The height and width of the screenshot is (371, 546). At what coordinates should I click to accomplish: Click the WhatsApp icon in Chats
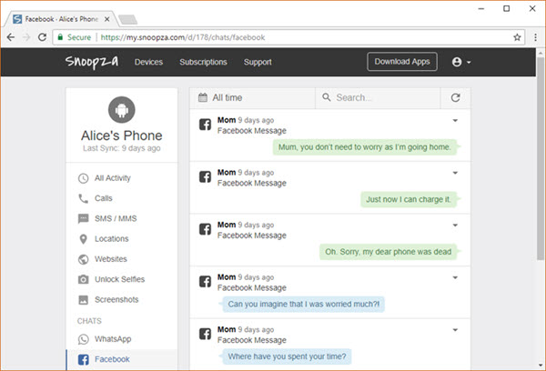pyautogui.click(x=83, y=339)
